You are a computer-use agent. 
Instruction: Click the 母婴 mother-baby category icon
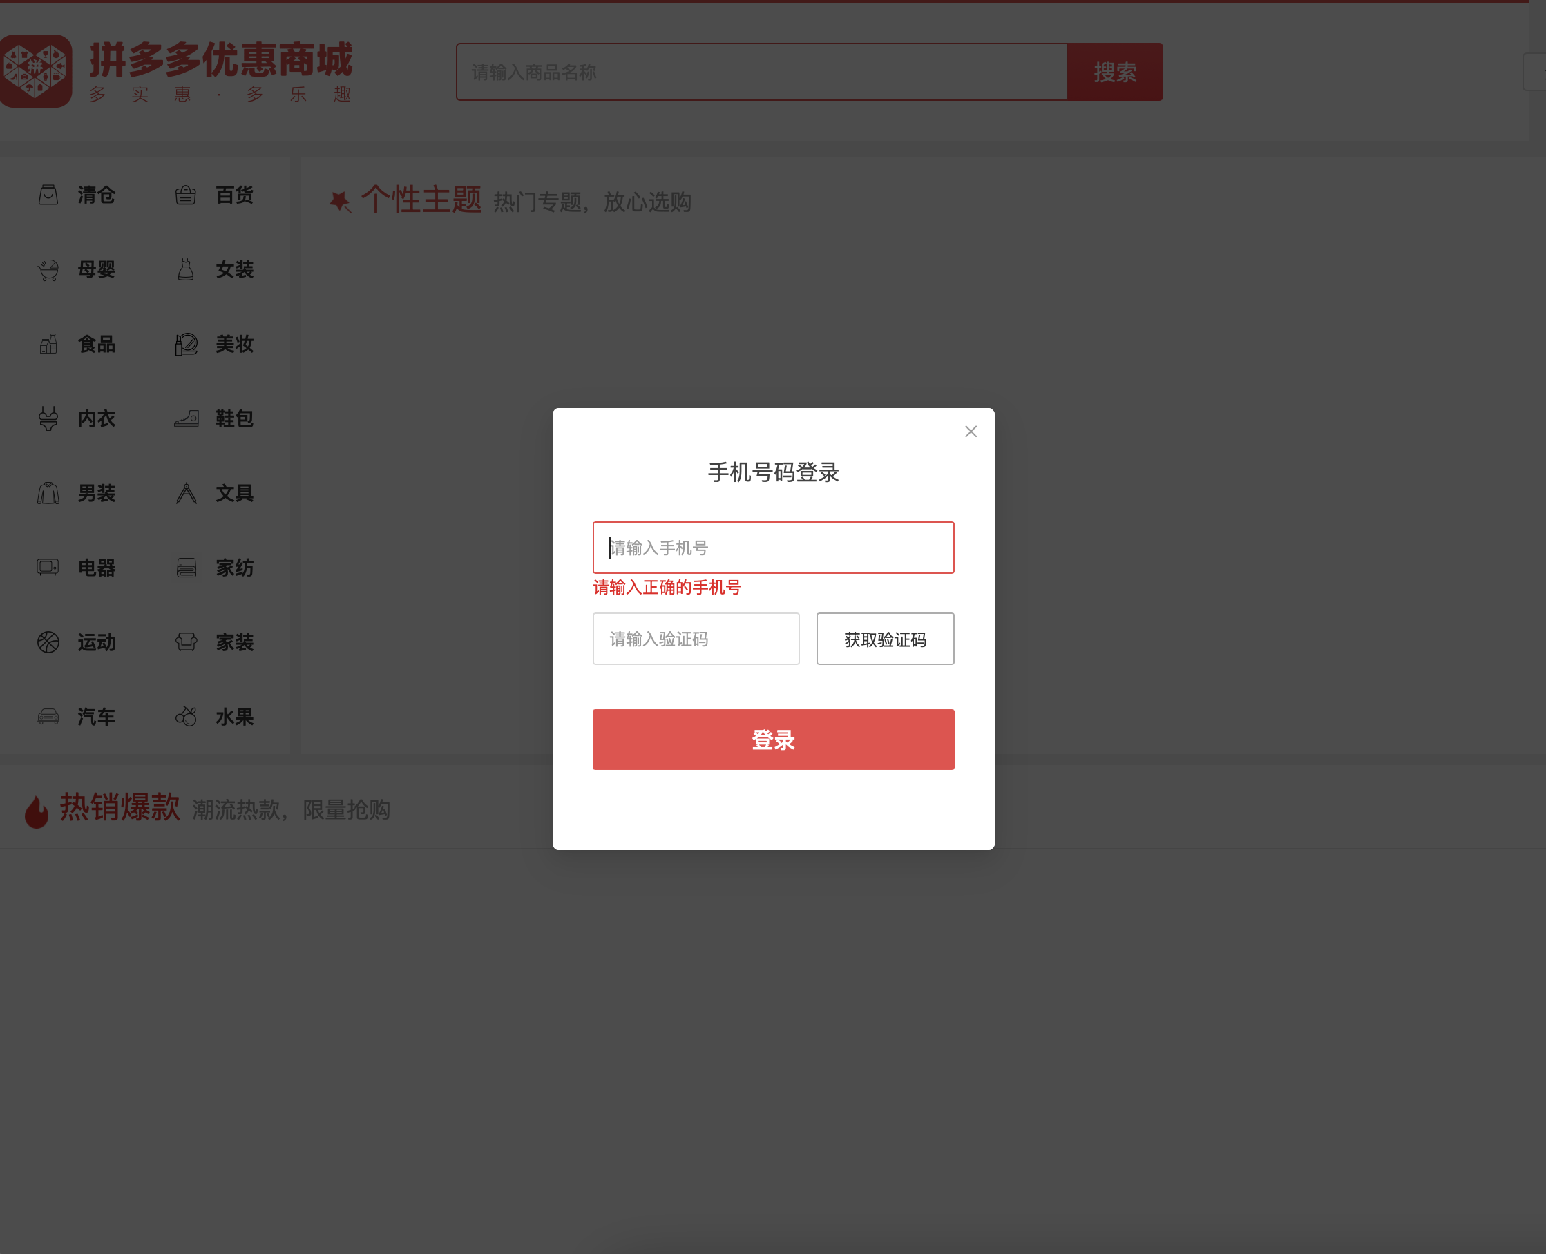[48, 269]
